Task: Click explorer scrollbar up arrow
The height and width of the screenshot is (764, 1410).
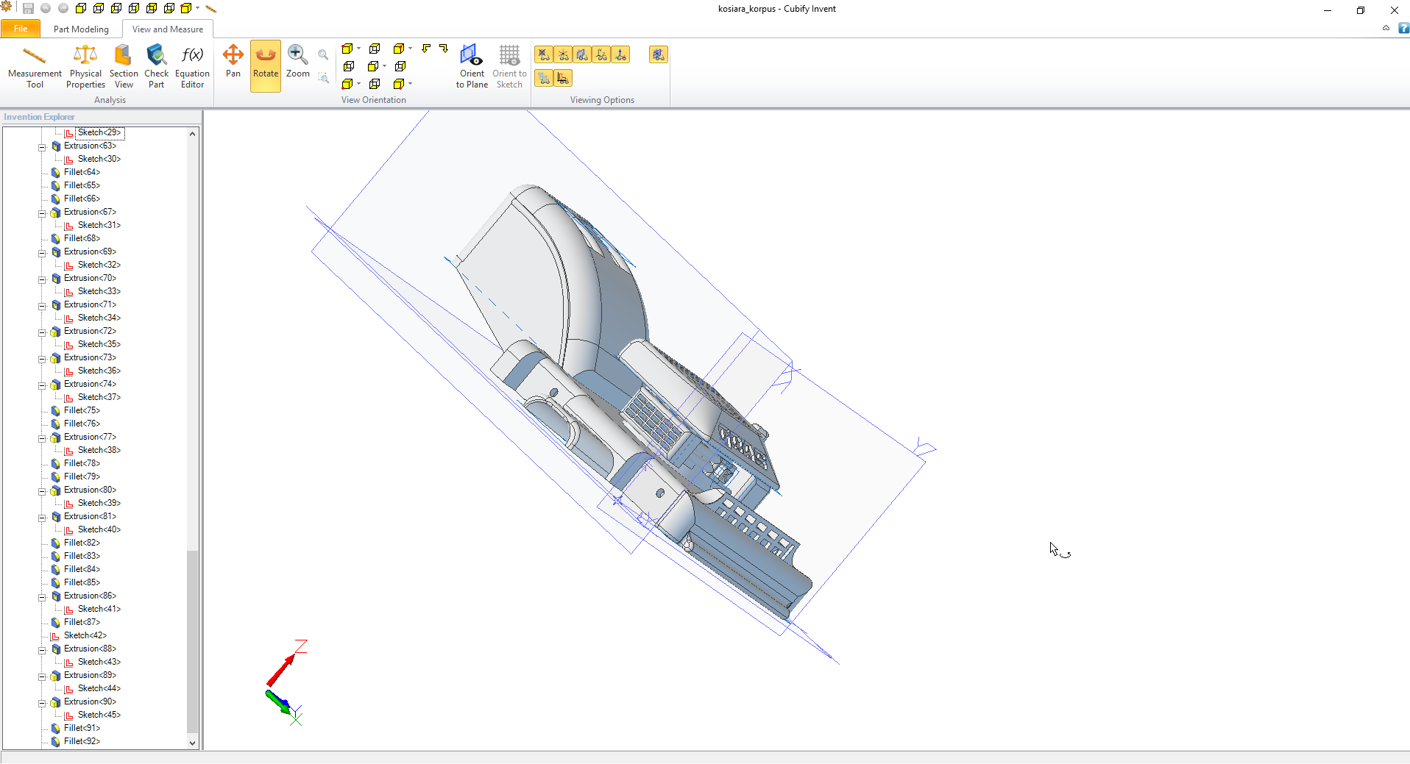Action: [x=193, y=134]
